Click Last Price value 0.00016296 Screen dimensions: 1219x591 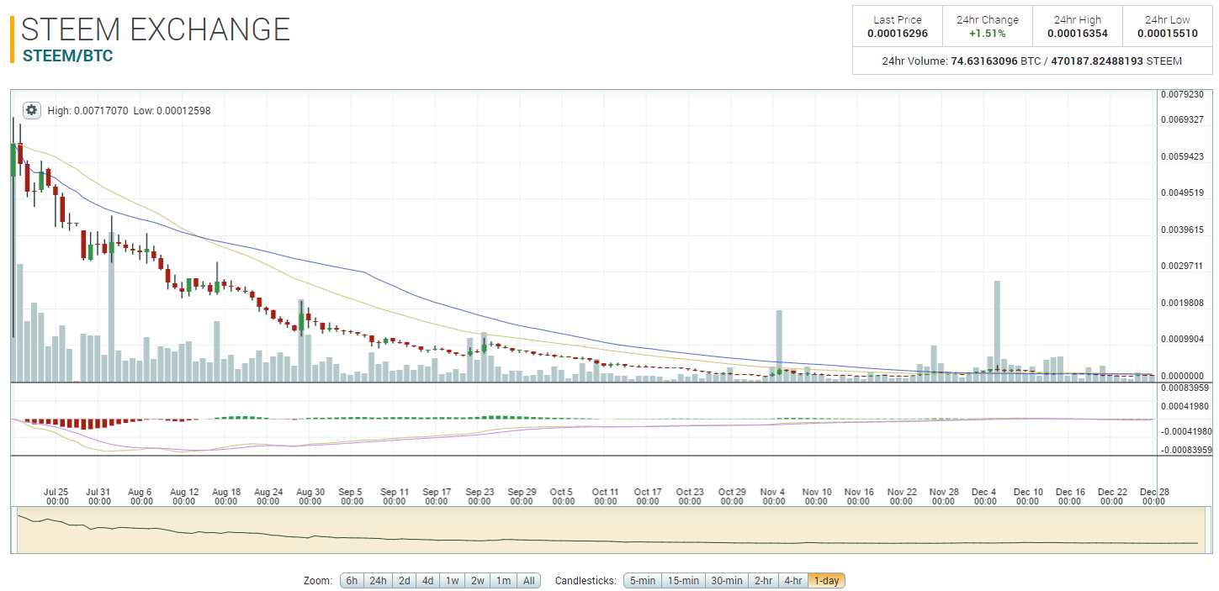click(898, 34)
